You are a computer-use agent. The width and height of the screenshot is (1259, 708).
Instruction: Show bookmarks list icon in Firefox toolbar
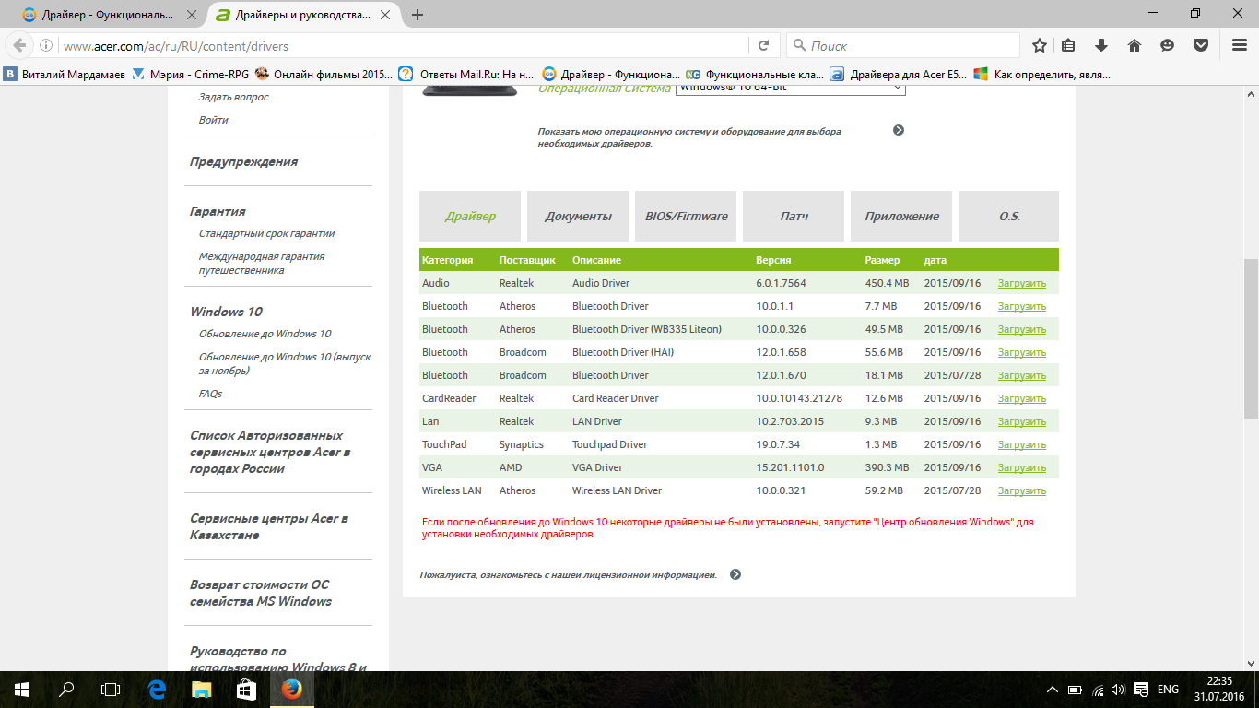1069,45
